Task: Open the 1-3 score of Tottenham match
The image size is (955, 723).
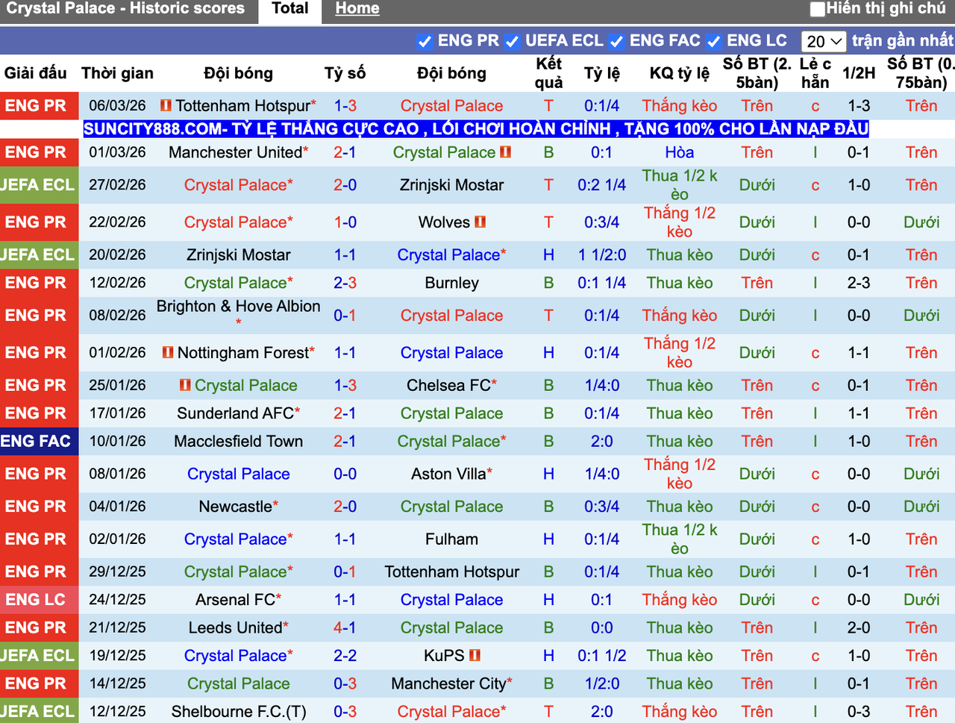Action: click(345, 106)
